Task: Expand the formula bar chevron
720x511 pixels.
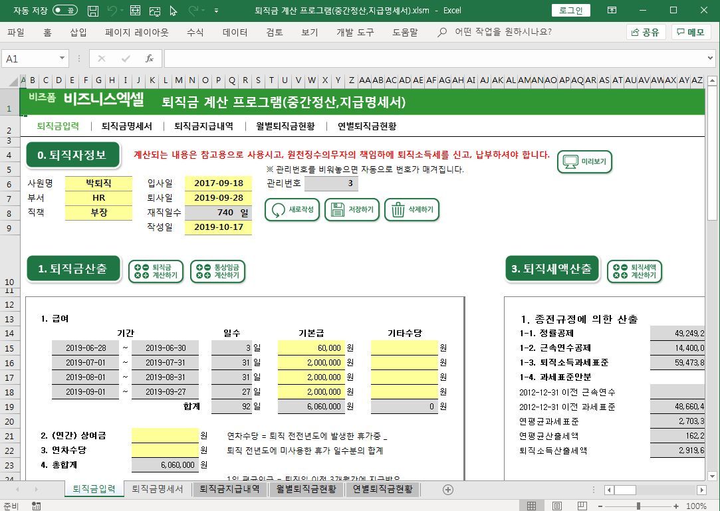Action: tap(710, 58)
